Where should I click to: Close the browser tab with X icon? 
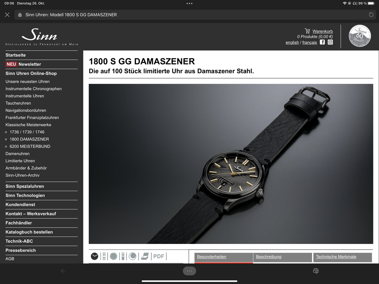[x=7, y=15]
